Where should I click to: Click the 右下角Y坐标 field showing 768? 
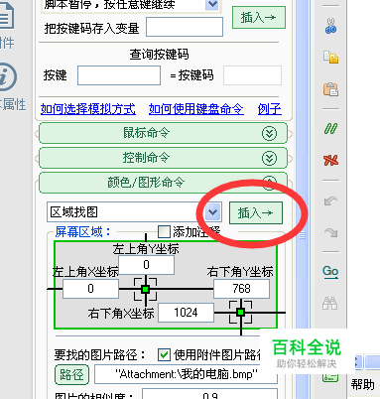[241, 289]
